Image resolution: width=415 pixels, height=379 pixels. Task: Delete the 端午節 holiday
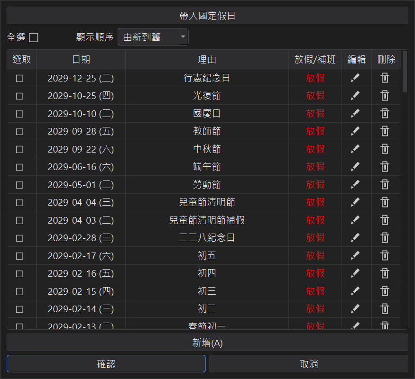(x=385, y=167)
